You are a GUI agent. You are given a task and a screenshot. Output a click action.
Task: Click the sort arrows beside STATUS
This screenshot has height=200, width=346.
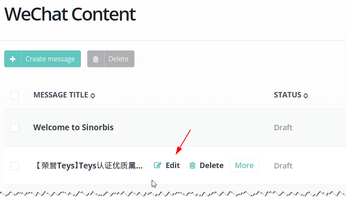tap(306, 95)
